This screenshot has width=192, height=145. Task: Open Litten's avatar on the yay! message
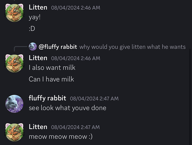pyautogui.click(x=14, y=13)
